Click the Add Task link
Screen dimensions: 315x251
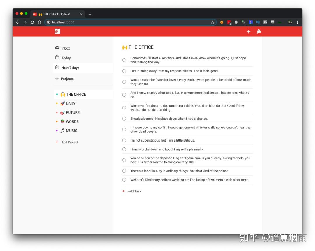click(135, 191)
